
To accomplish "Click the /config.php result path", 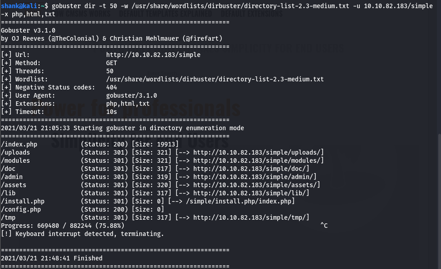I will click(x=21, y=209).
